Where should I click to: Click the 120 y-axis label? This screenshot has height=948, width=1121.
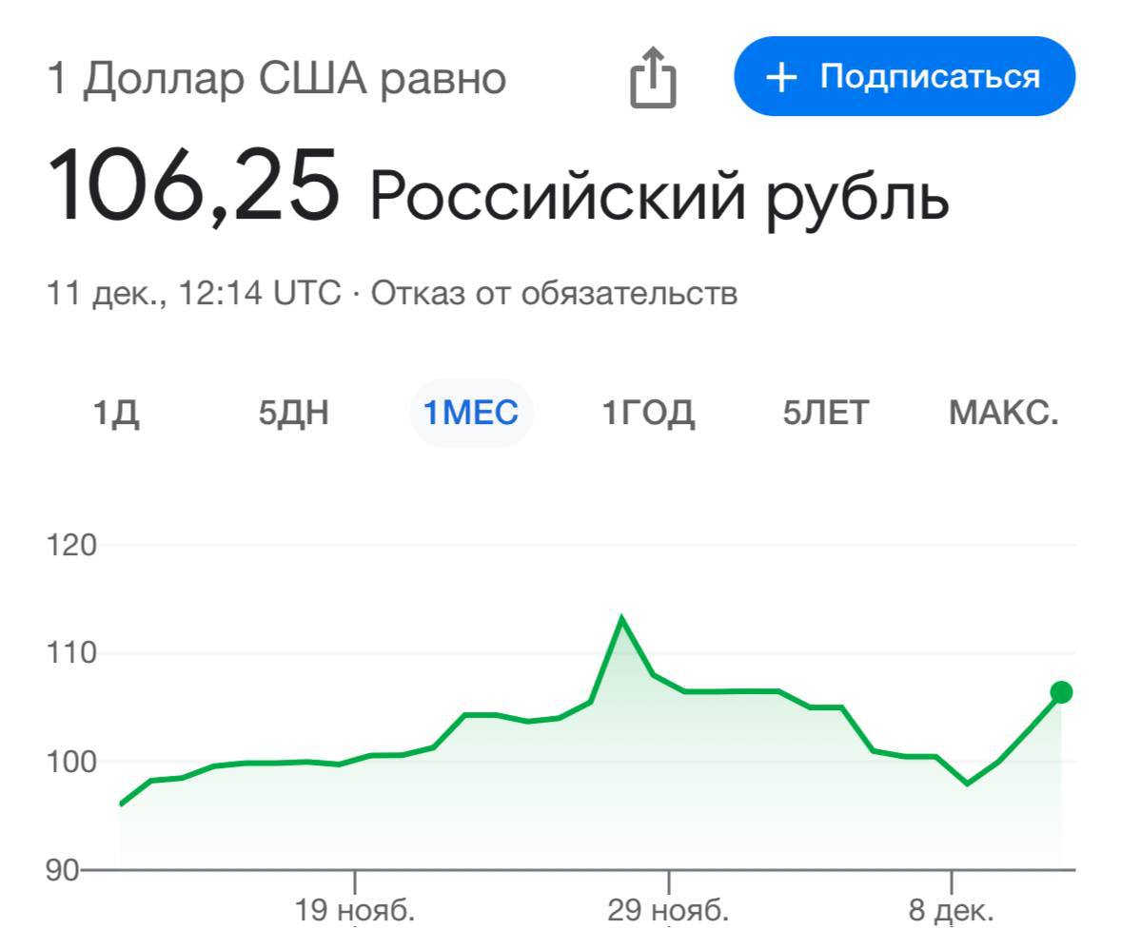click(x=72, y=546)
